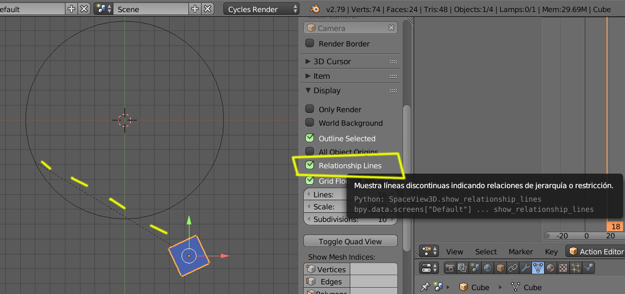This screenshot has height=294, width=625.
Task: Click the Display panel grip handle
Action: [393, 91]
